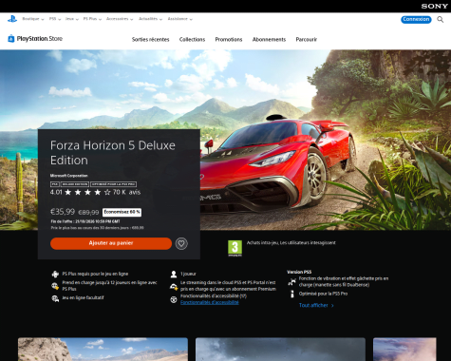Click the Économisez 60 % discount badge

(x=122, y=212)
